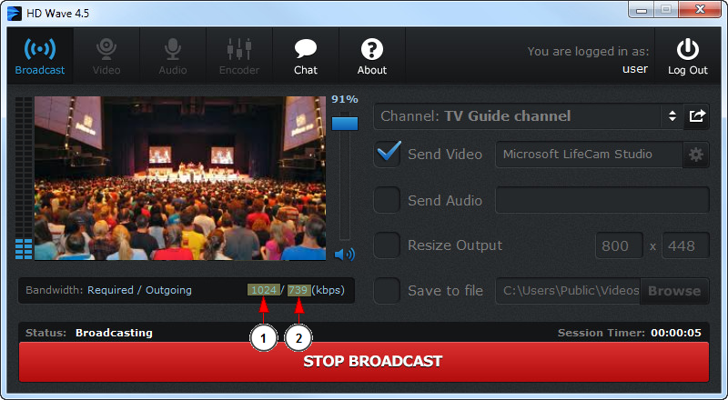Click the volume slider handle at 91%
The width and height of the screenshot is (728, 400).
[x=345, y=123]
